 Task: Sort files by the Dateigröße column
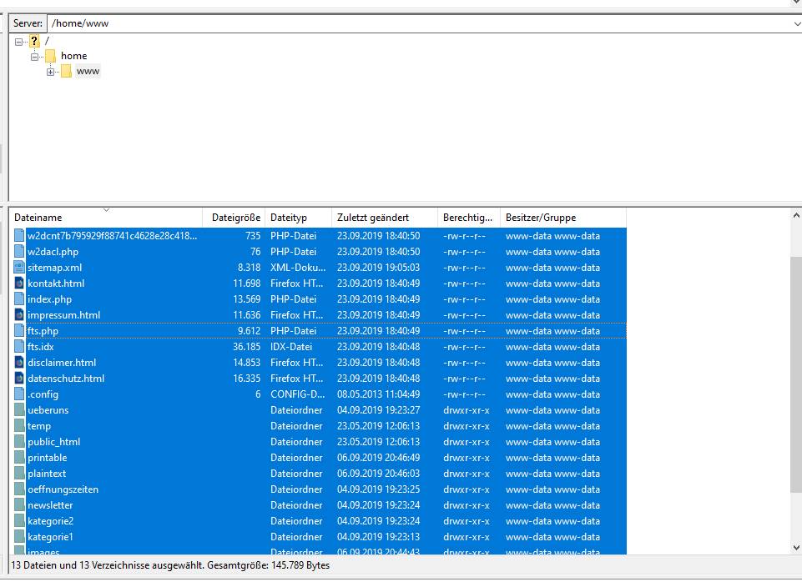pos(235,217)
